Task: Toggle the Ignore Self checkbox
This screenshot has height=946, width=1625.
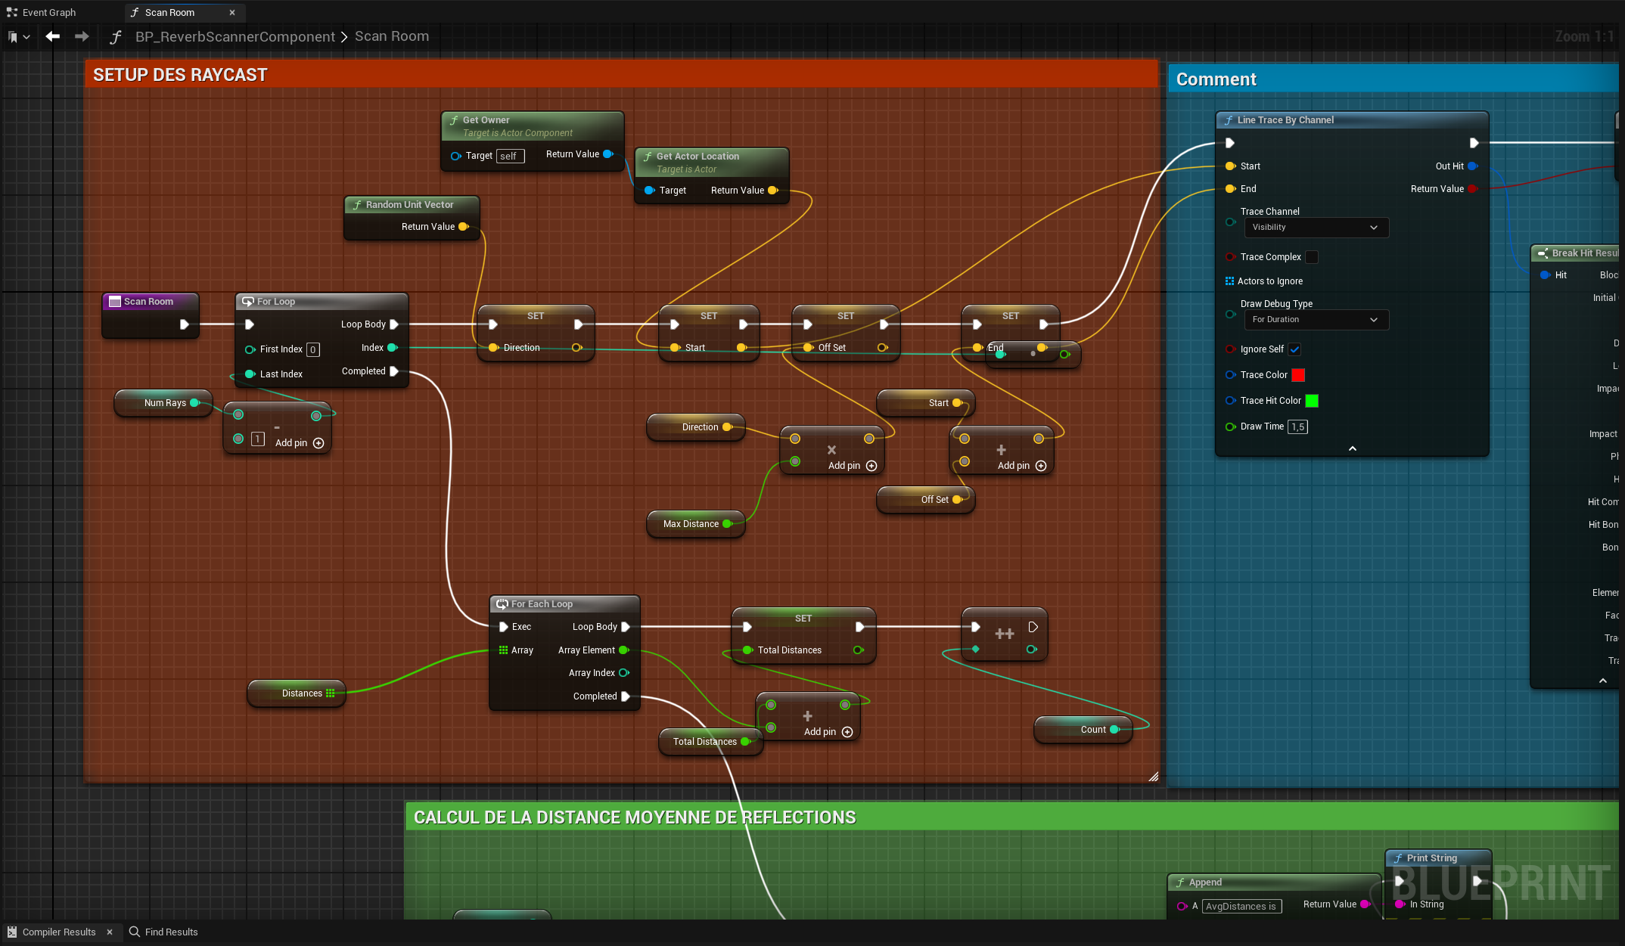Action: 1294,349
